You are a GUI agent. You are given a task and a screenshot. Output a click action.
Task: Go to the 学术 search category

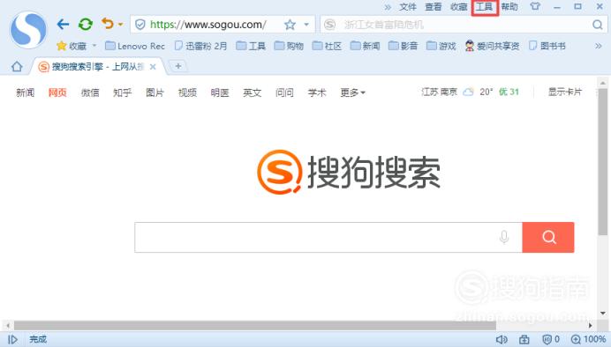(317, 92)
